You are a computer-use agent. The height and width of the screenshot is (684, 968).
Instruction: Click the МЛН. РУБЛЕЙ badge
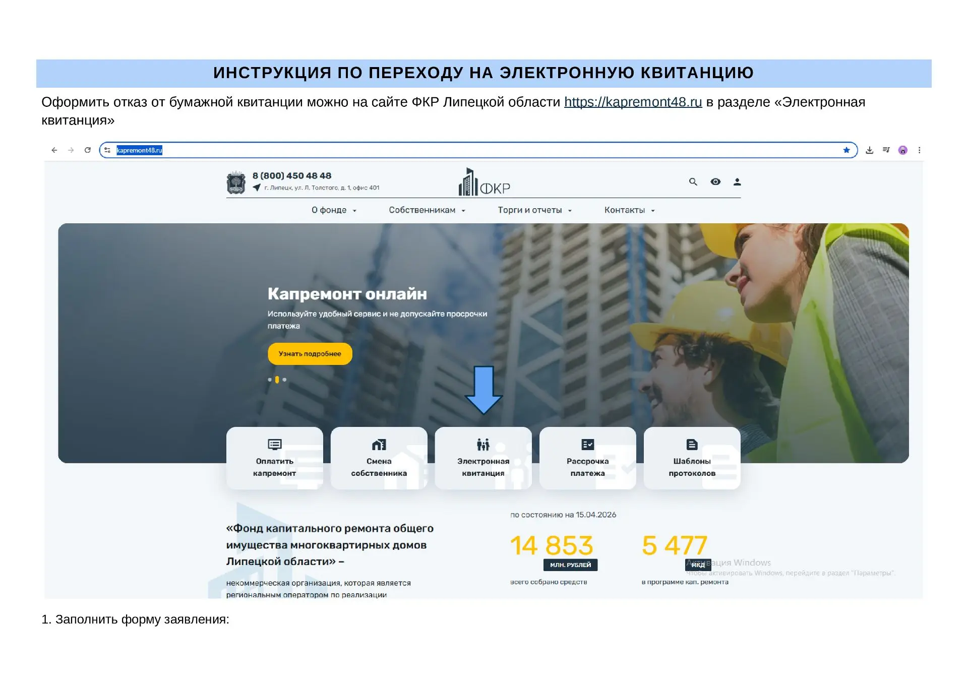[571, 565]
